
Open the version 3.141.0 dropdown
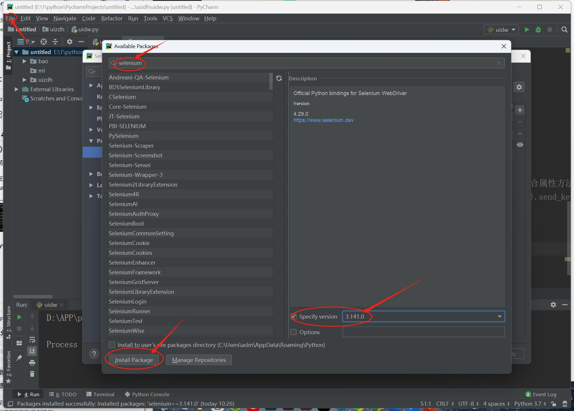[499, 317]
